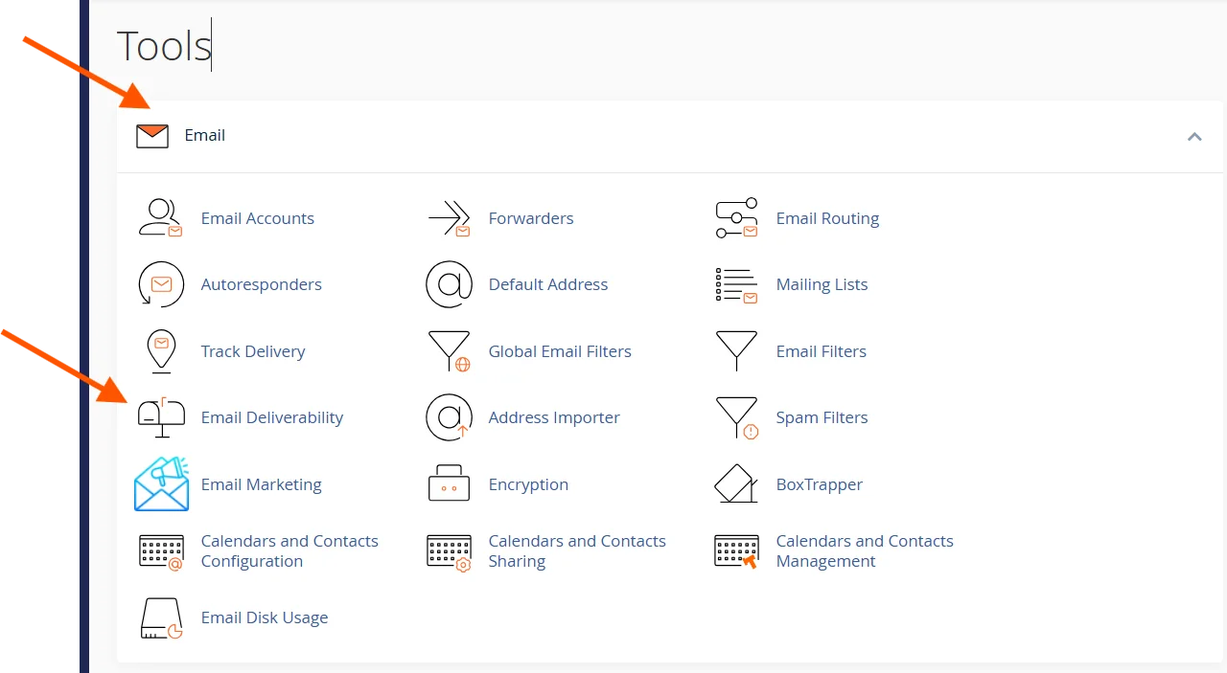The image size is (1227, 673).
Task: Open Calendars and Contacts Management
Action: [x=864, y=550]
